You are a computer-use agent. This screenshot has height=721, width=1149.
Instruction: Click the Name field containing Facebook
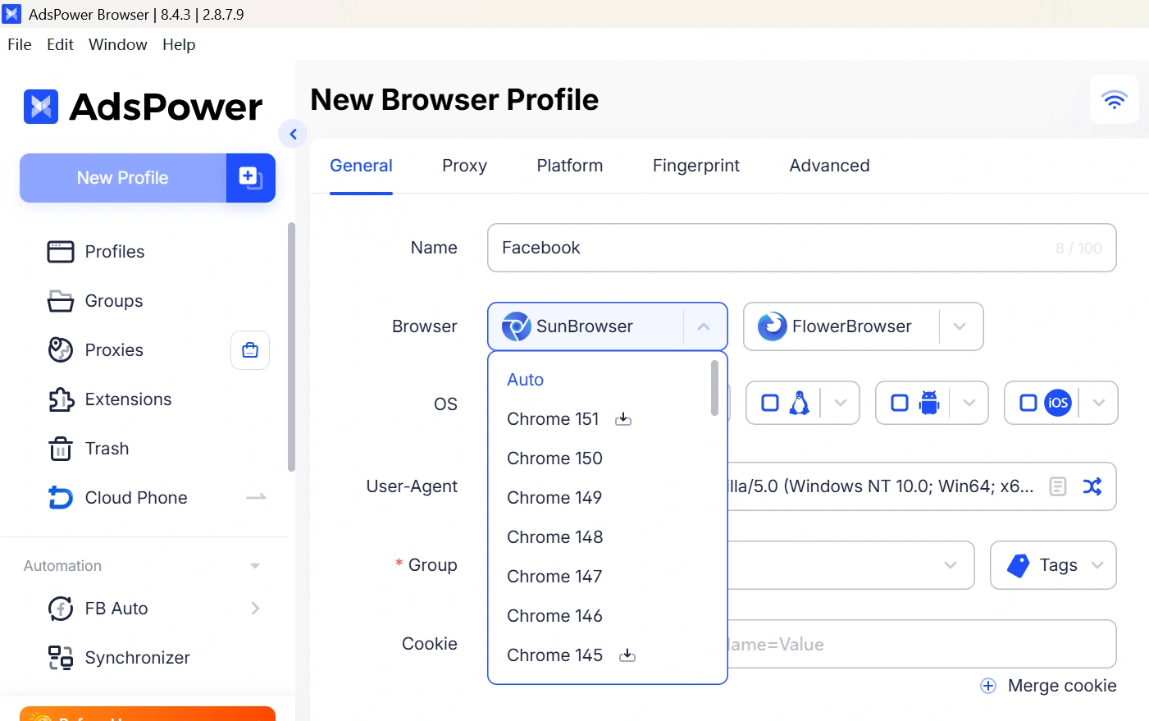(801, 248)
